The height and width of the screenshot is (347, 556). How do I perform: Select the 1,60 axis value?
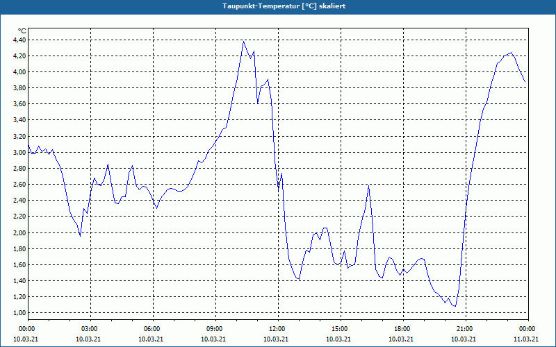[x=19, y=265]
